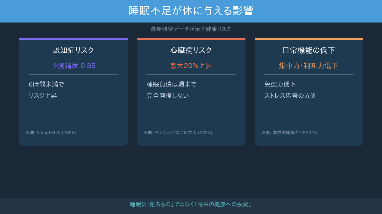
Task: Click the 心臓病リスク card header
Action: (x=191, y=50)
